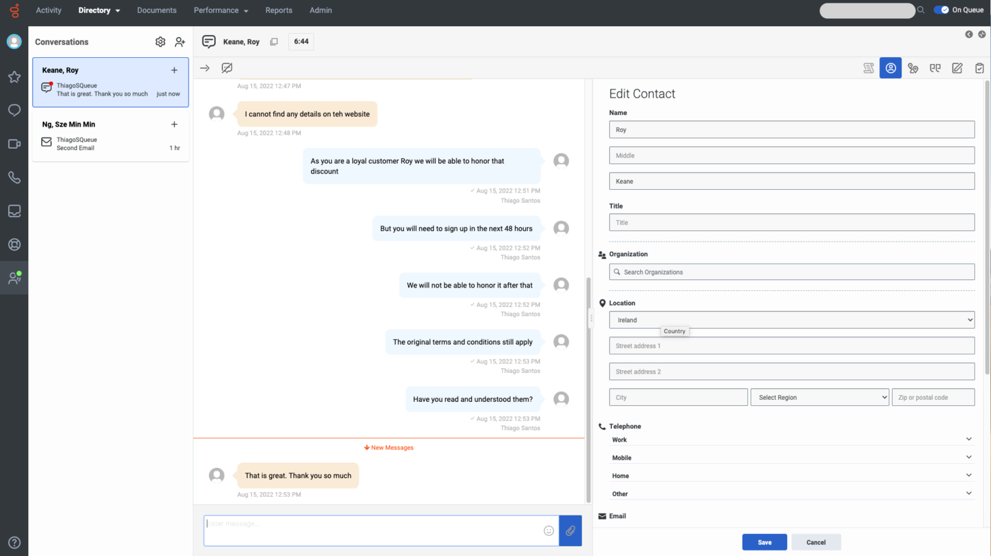Viewport: 991px width, 556px height.
Task: Click the Street address 2 field
Action: 791,372
